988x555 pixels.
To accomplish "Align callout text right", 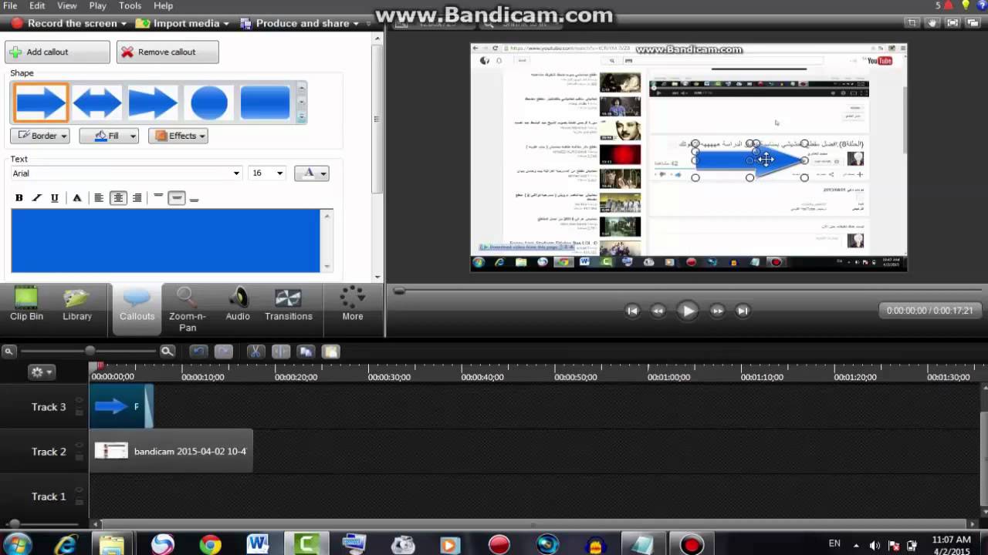I will 137,198.
